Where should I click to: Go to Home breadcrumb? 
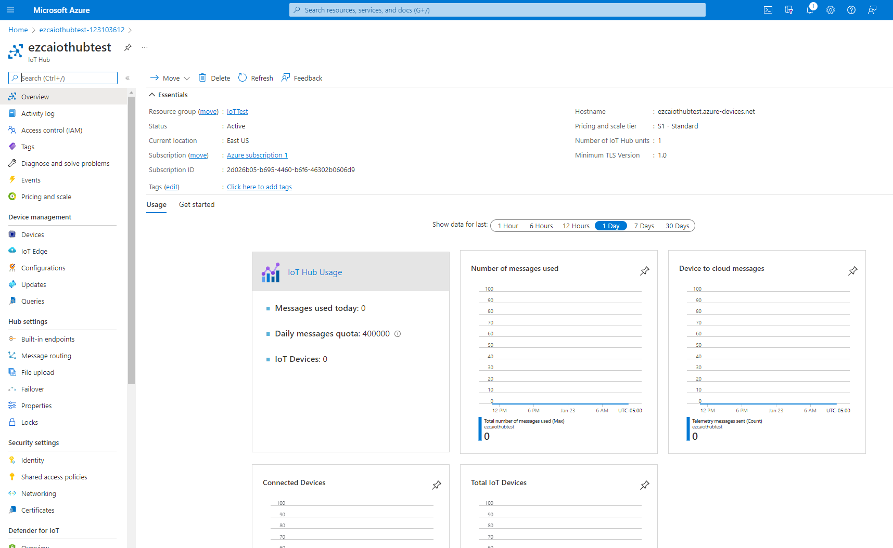[18, 30]
